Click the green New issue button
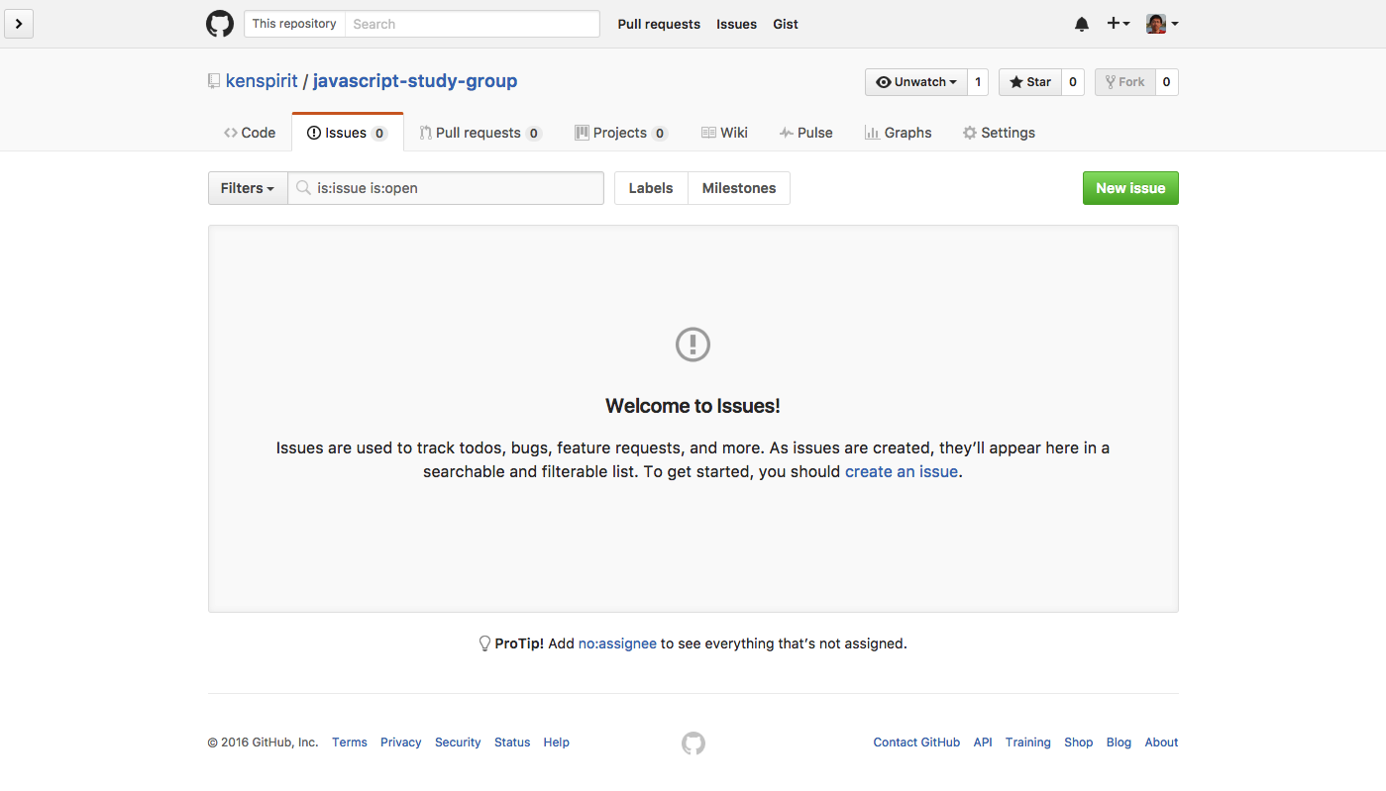Viewport: 1386px width, 791px height. (1130, 188)
